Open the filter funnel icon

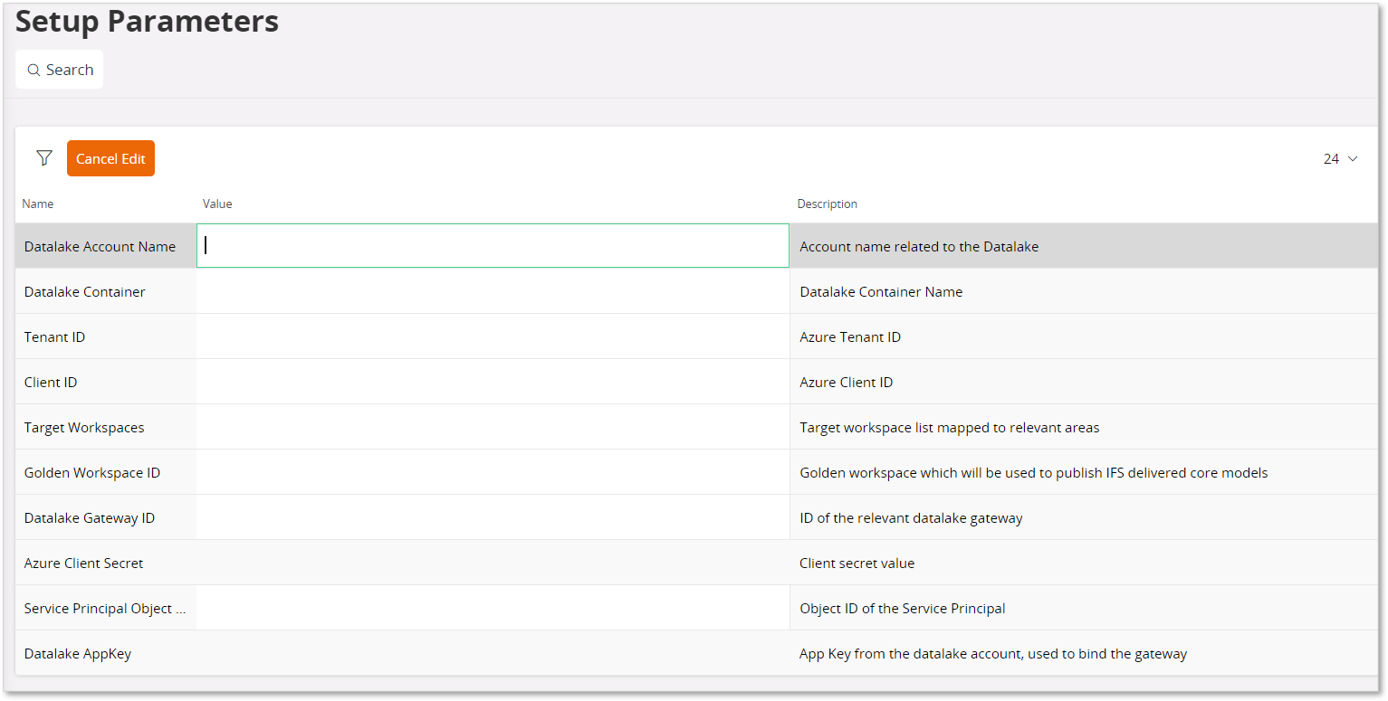coord(43,158)
